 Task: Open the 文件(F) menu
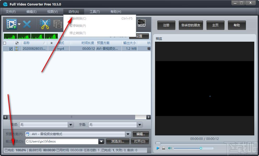click(10, 12)
